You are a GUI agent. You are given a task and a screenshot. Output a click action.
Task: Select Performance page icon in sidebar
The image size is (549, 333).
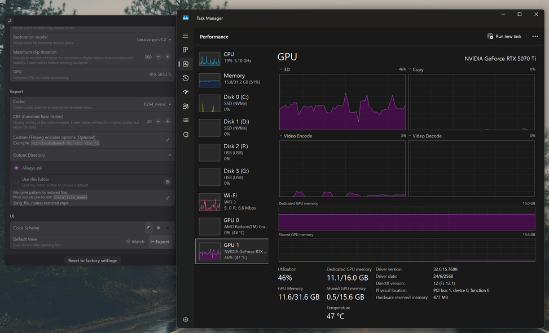[x=185, y=64]
